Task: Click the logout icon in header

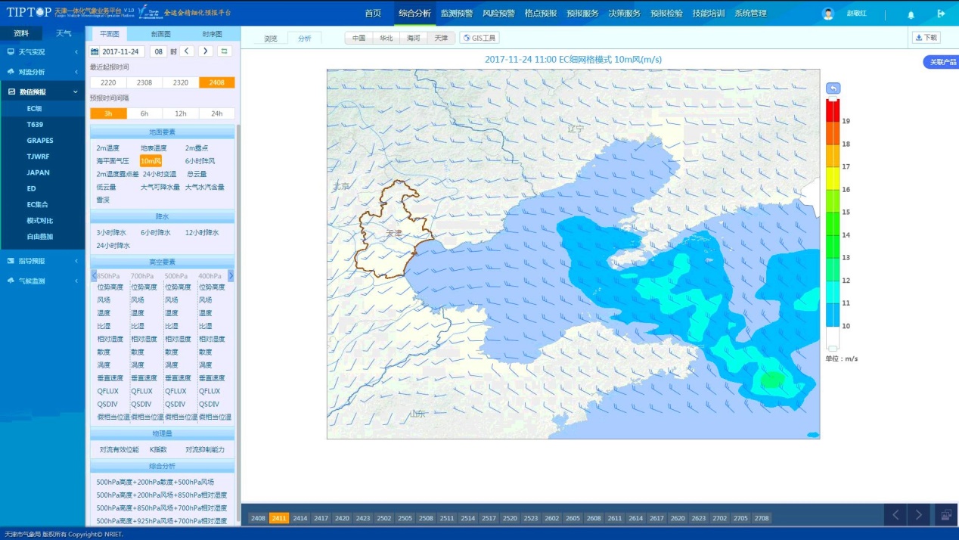Action: [941, 14]
